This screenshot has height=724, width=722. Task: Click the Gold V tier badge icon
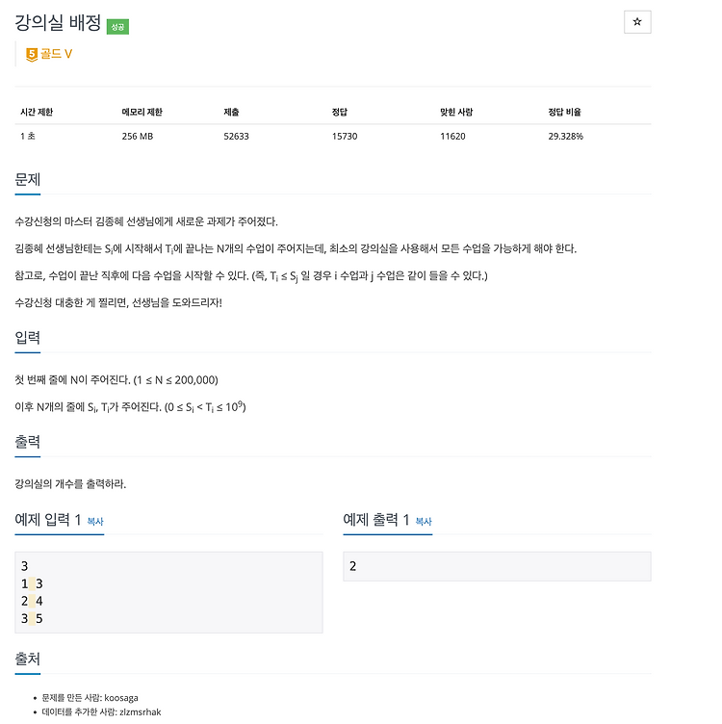[32, 55]
